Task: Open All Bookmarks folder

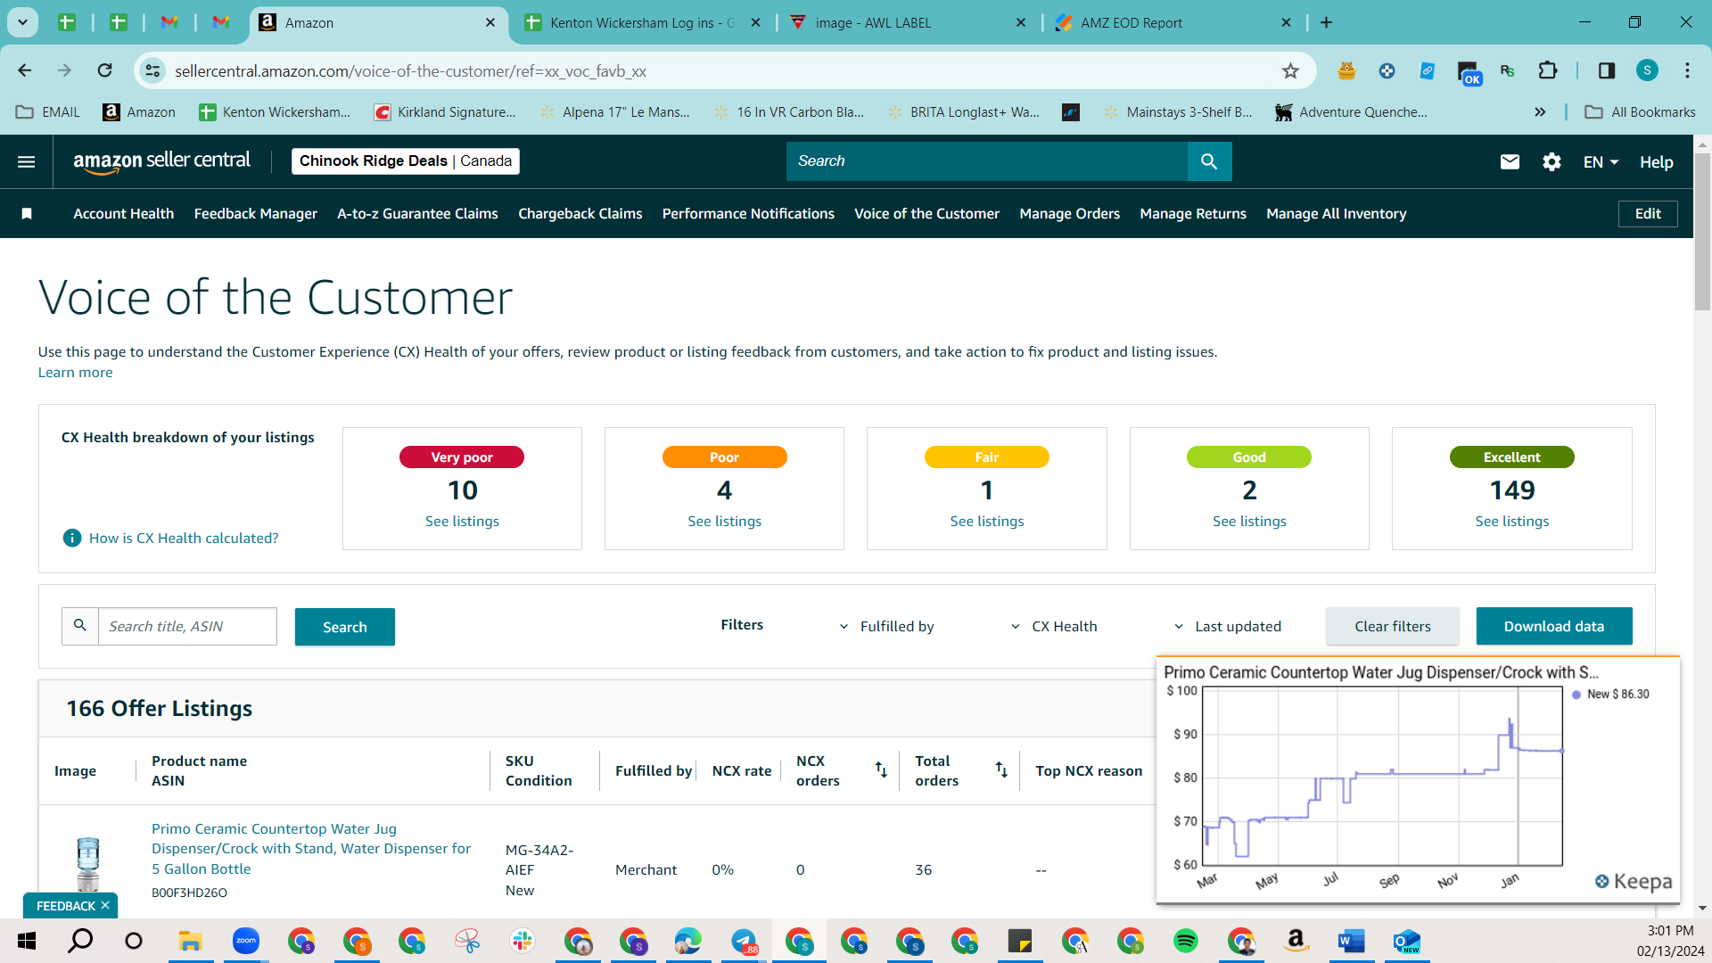Action: [x=1640, y=112]
